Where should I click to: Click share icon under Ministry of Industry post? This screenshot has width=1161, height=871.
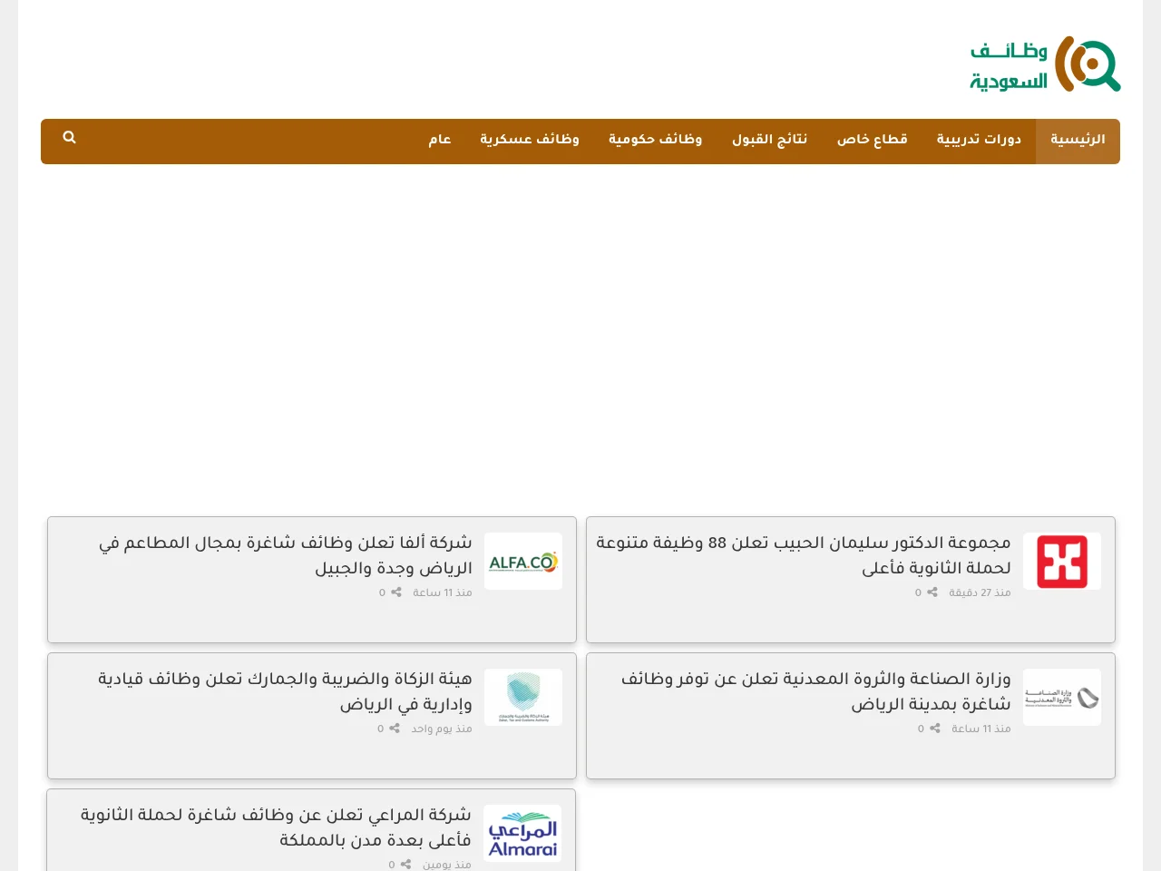[935, 729]
